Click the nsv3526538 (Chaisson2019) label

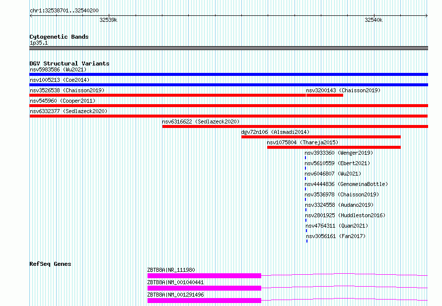pyautogui.click(x=67, y=90)
